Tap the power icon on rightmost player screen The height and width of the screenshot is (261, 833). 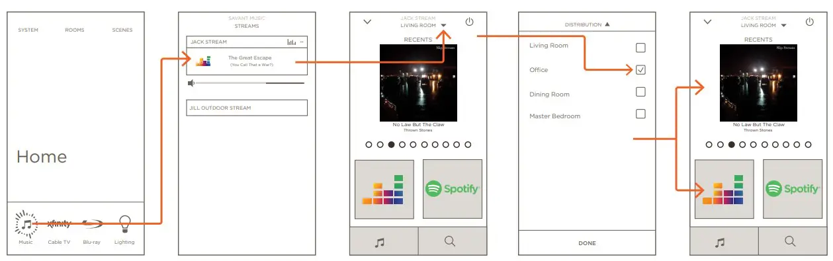(809, 22)
